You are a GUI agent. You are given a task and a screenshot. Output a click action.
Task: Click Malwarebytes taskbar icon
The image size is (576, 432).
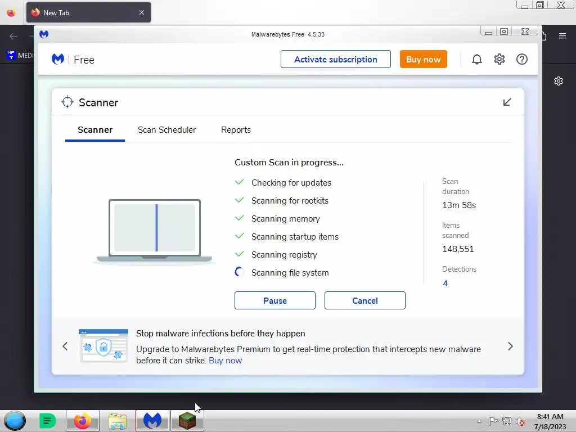(152, 421)
